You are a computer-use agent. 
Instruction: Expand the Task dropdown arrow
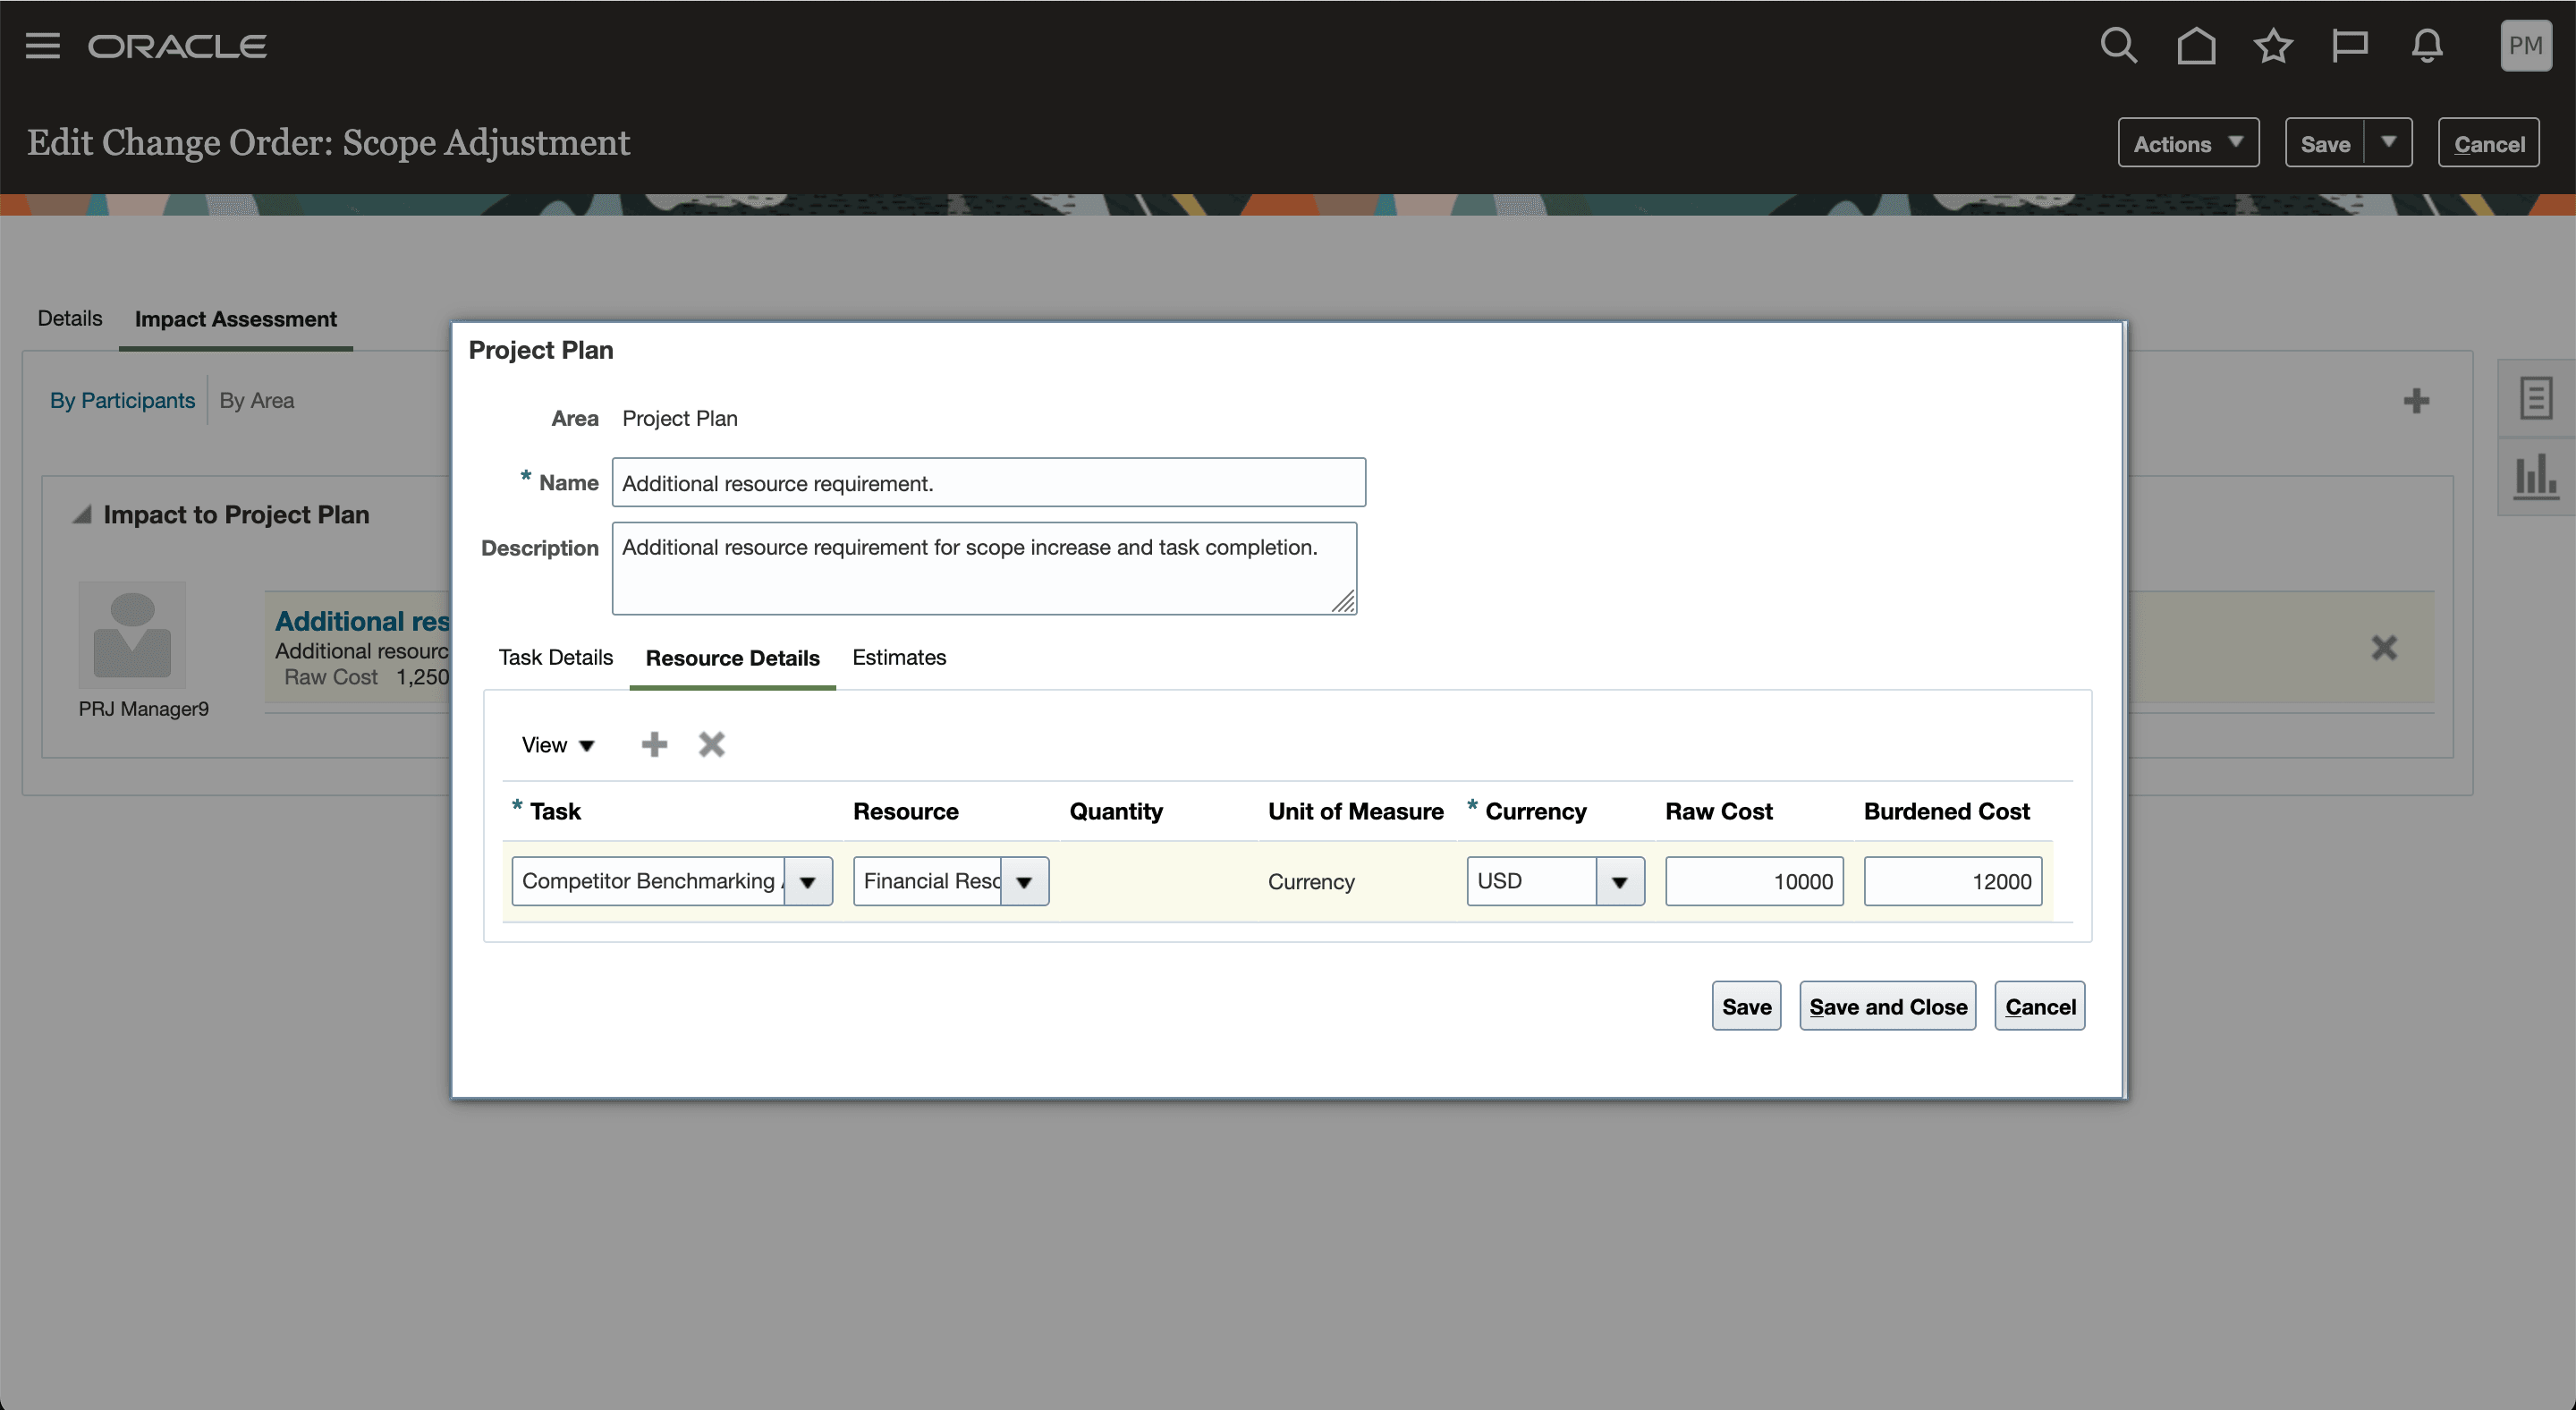[x=808, y=882]
